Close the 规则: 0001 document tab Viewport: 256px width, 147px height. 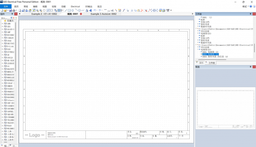click(81, 14)
